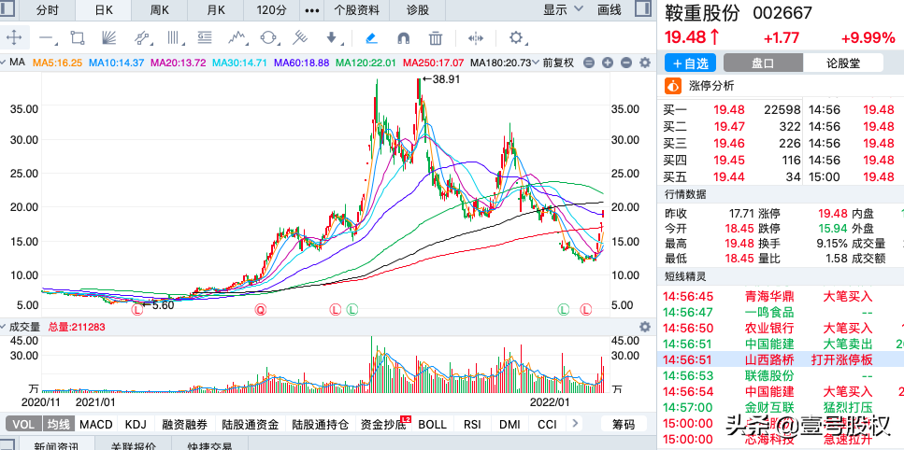Select the down-arrow marker tool
The height and width of the screenshot is (450, 904).
coord(332,38)
